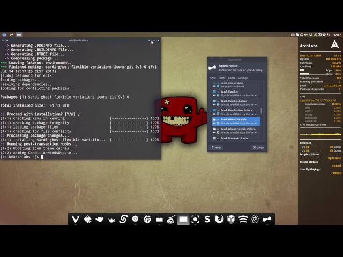343x257 pixels.
Task: Select the Sardi Flexible Luv Colora theme
Action: [x=236, y=112]
